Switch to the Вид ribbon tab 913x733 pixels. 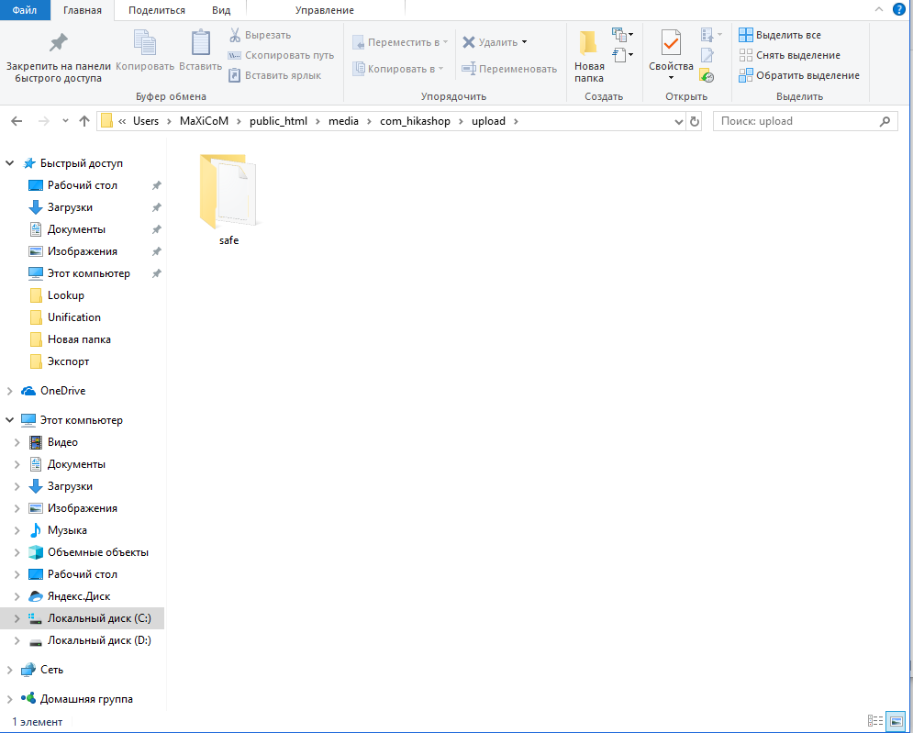(221, 10)
